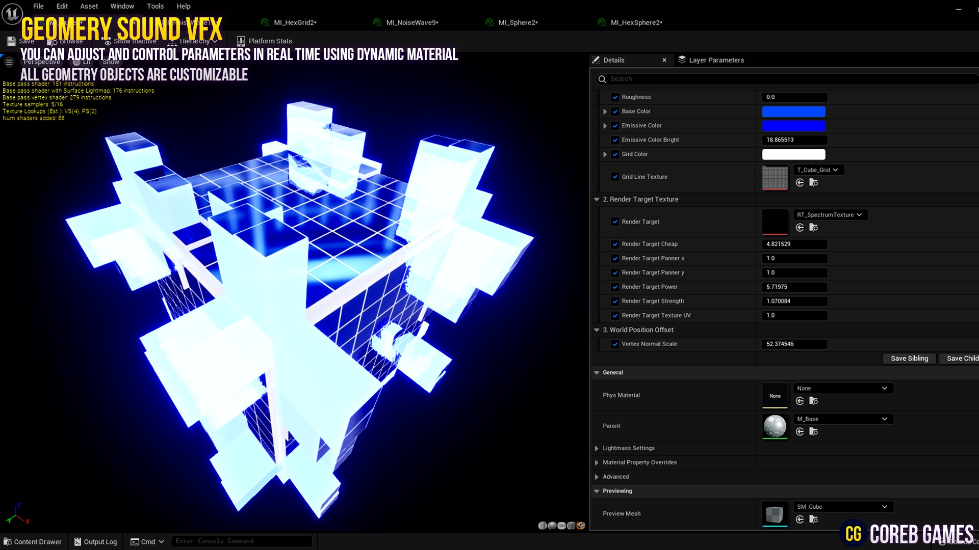Collapse the Previewing section
Screen dimensions: 979x550
coord(597,491)
